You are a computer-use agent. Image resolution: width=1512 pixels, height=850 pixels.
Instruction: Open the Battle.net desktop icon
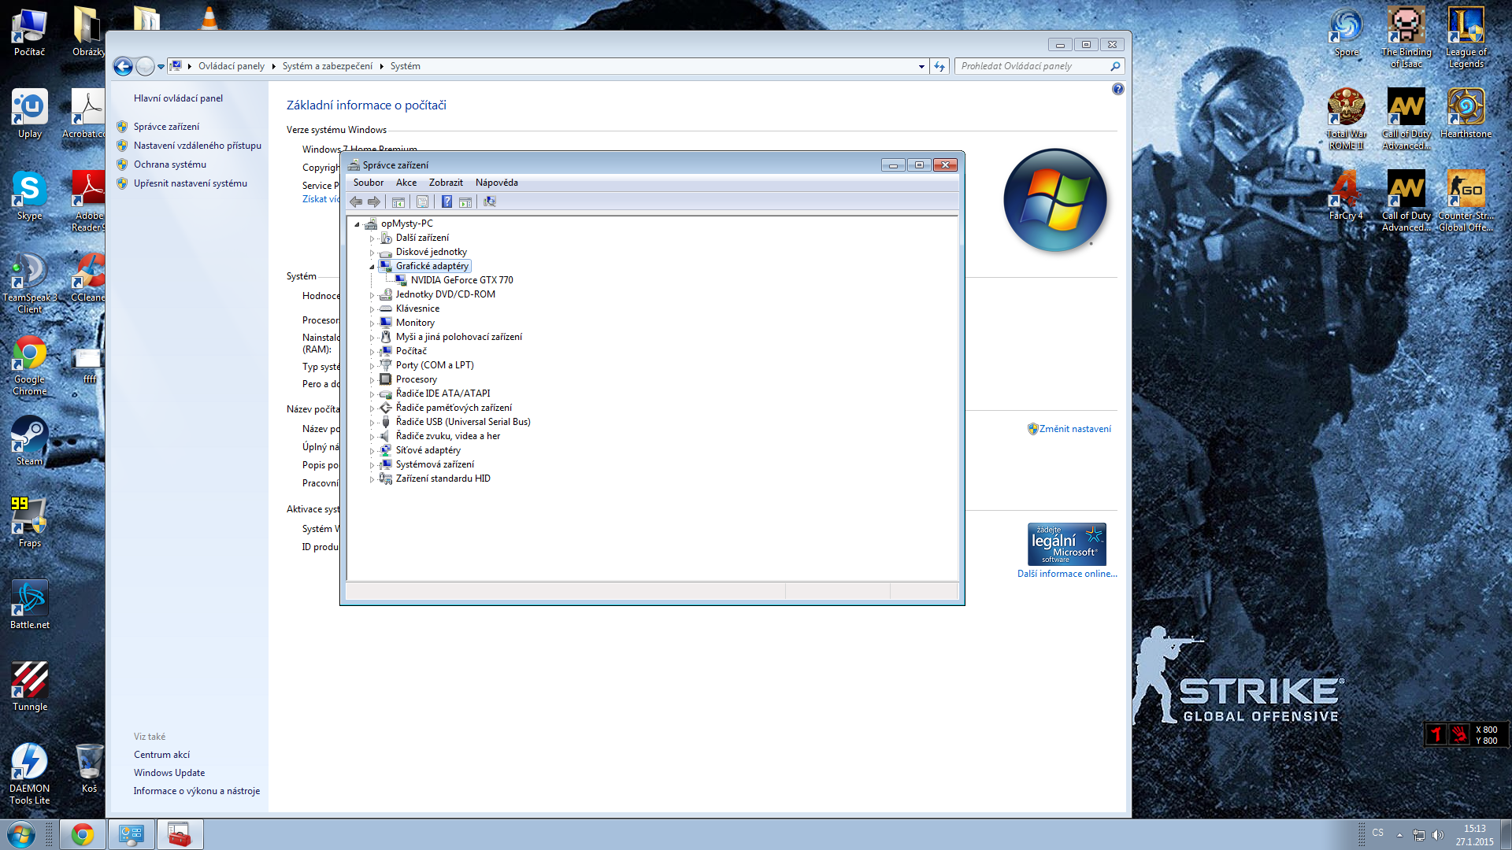(x=30, y=604)
